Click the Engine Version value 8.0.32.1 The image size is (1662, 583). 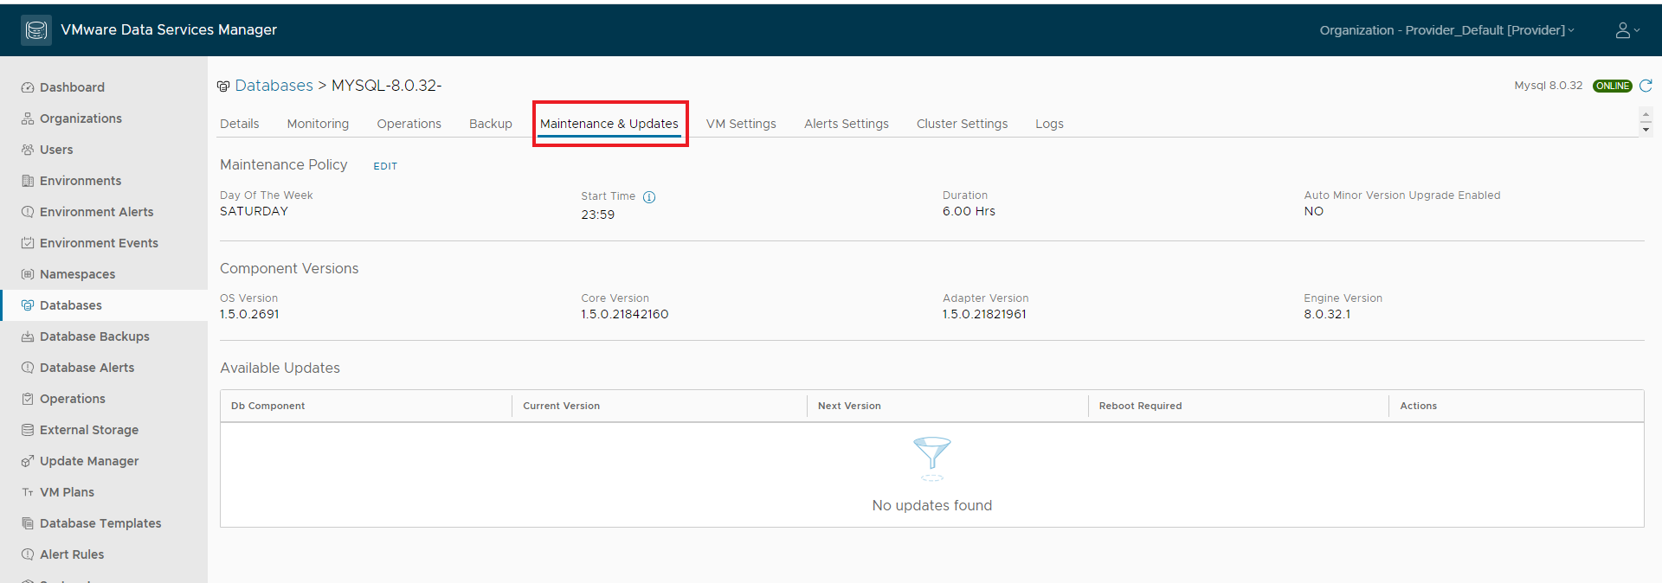click(1327, 314)
